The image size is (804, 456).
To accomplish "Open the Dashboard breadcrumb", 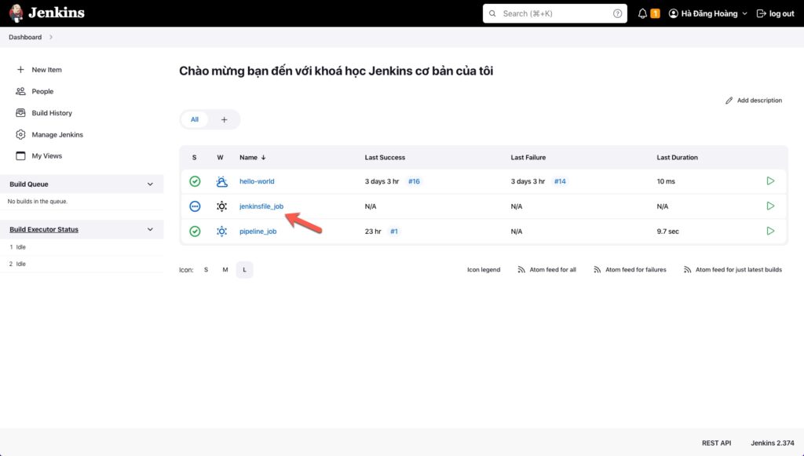I will coord(25,37).
